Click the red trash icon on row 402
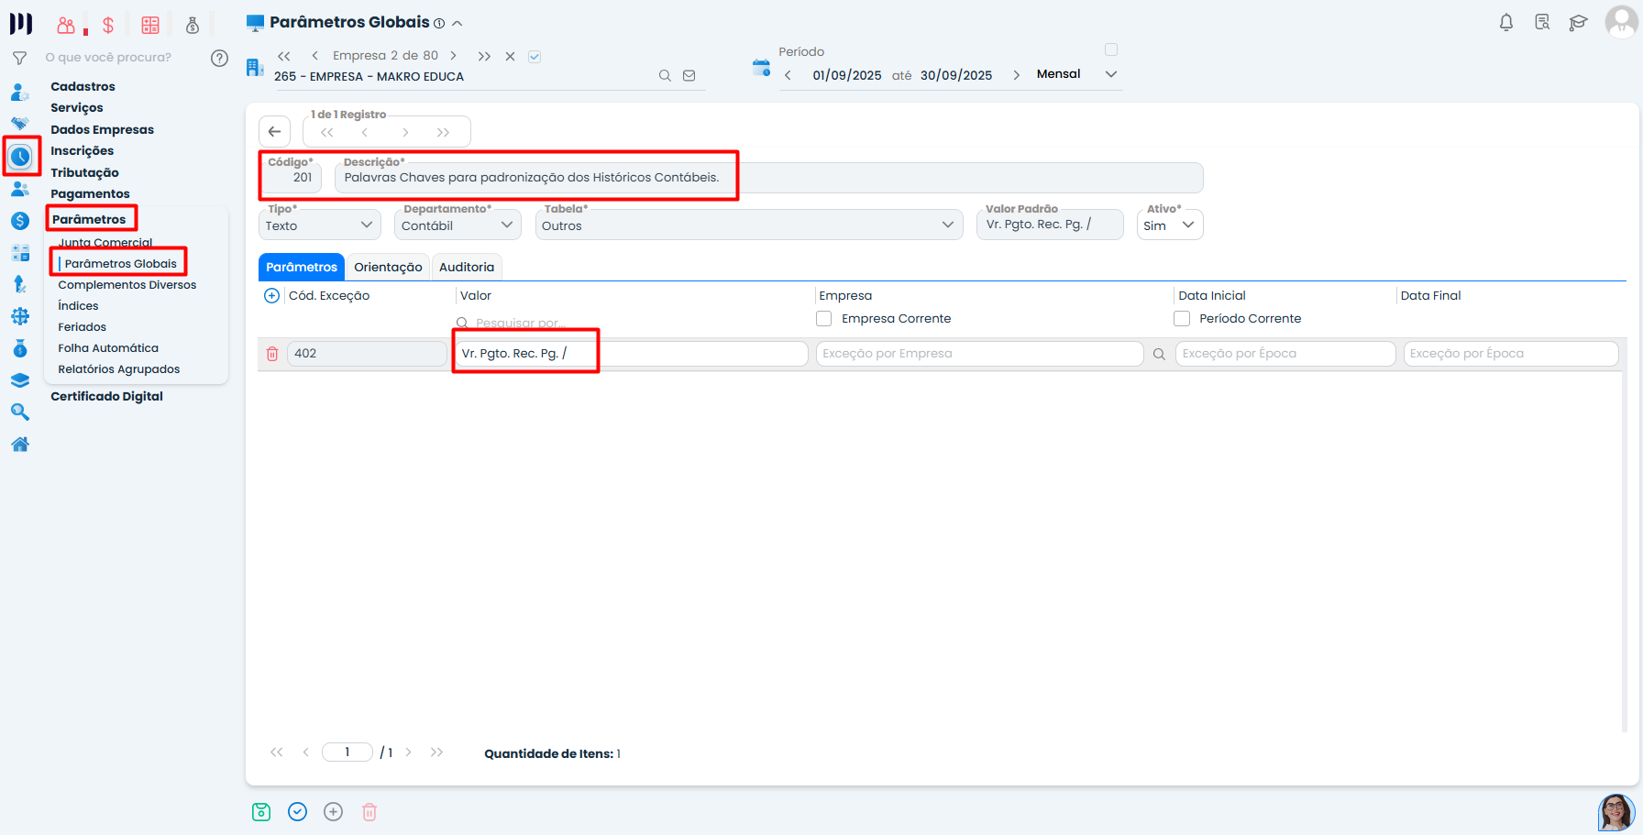This screenshot has width=1643, height=835. tap(272, 354)
